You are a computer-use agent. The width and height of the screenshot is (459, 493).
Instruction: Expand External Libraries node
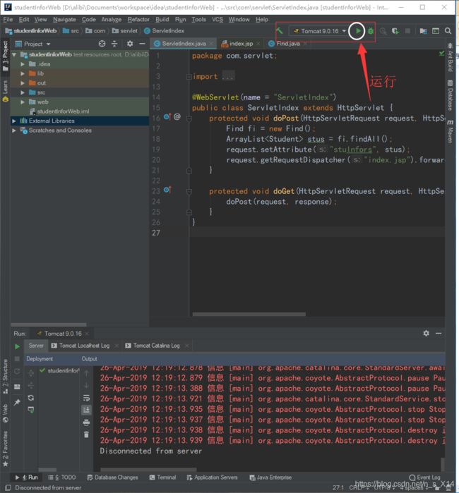pyautogui.click(x=14, y=121)
